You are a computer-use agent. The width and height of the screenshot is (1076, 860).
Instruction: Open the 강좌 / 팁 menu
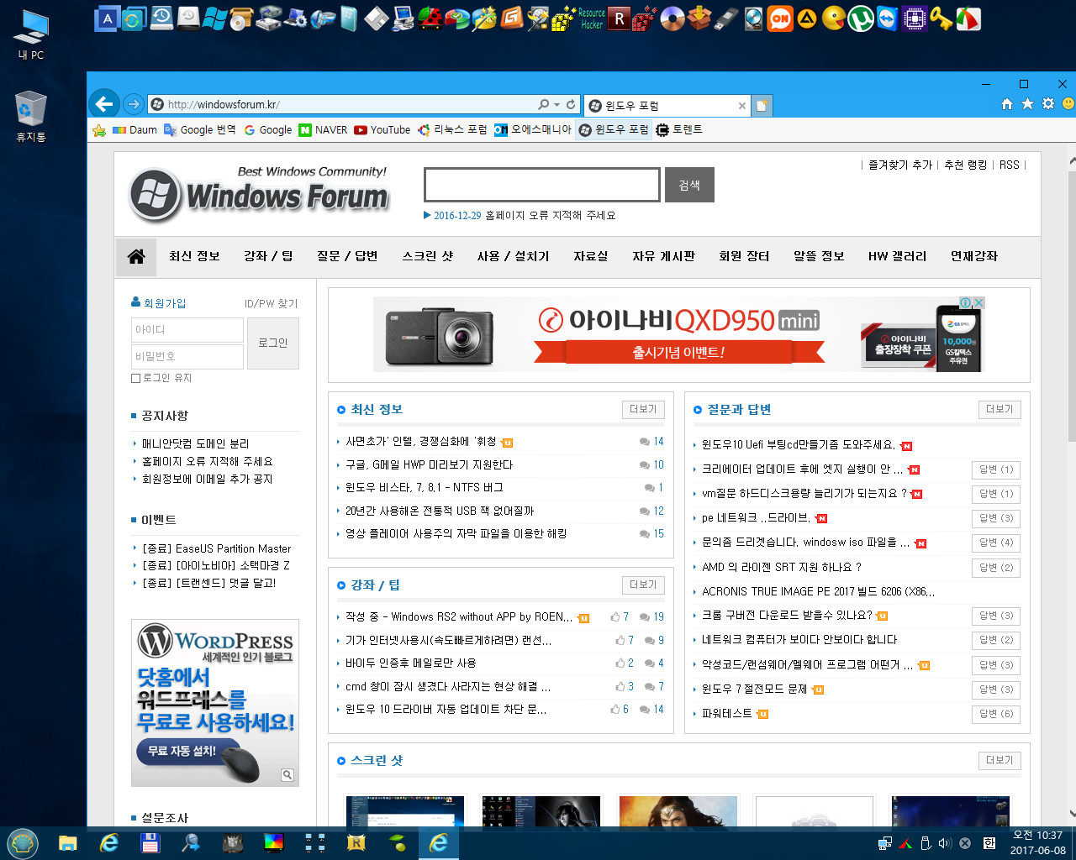coord(268,256)
